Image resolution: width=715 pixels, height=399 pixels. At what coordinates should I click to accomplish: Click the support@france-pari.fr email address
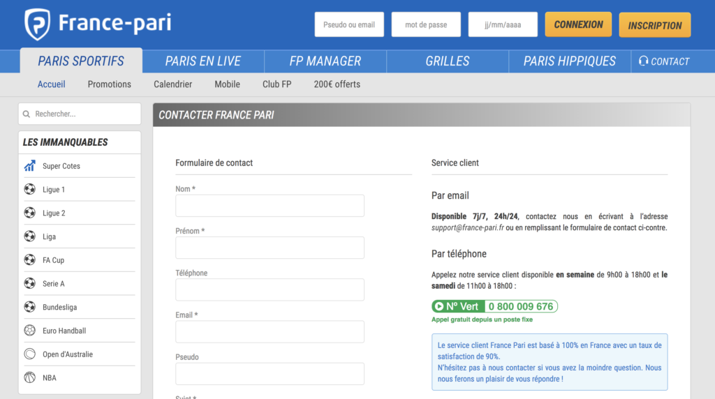(x=468, y=227)
